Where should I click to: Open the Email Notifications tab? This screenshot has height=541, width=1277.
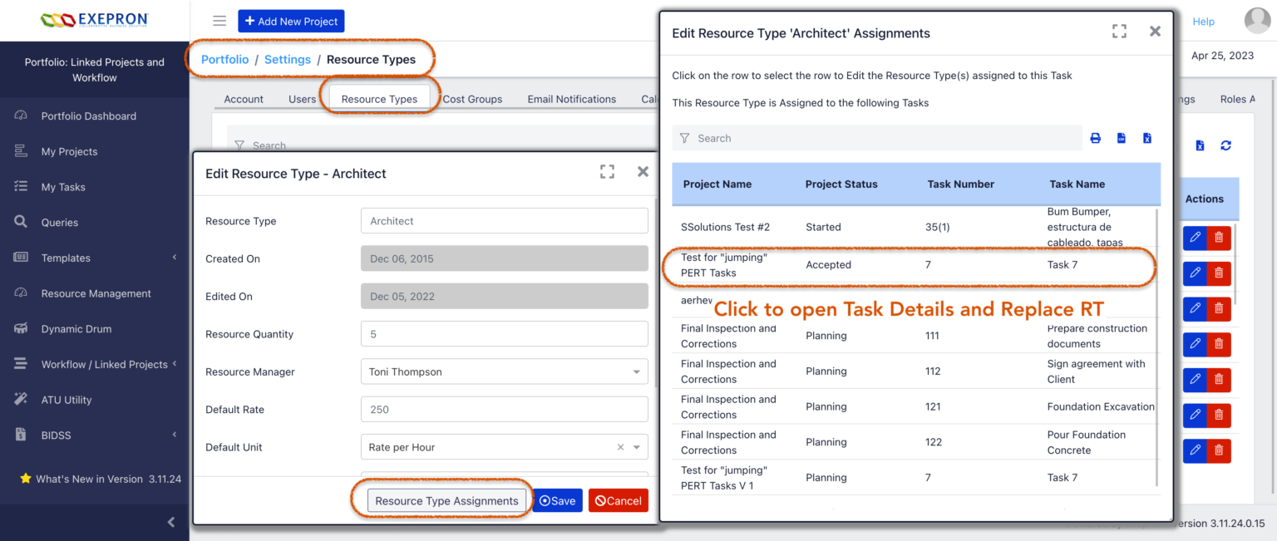(572, 99)
